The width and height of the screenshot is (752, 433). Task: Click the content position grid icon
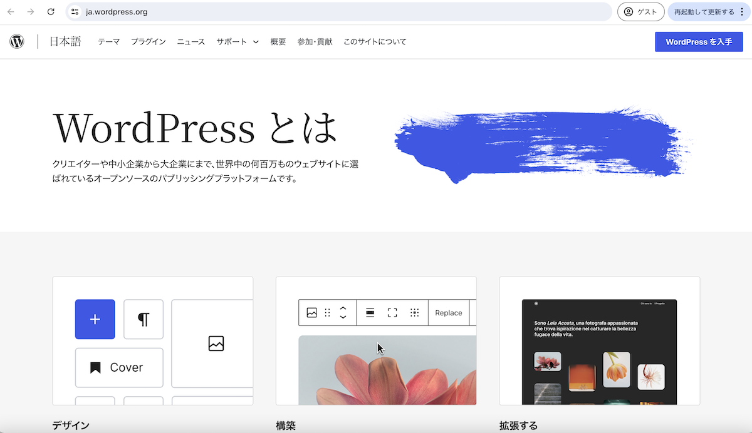click(x=414, y=313)
